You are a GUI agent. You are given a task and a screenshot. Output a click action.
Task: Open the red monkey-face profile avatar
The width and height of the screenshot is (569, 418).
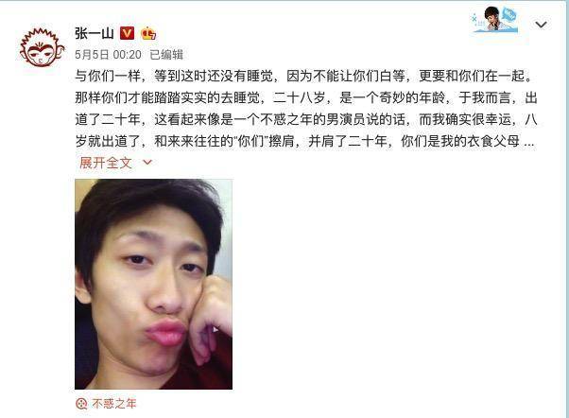[42, 47]
